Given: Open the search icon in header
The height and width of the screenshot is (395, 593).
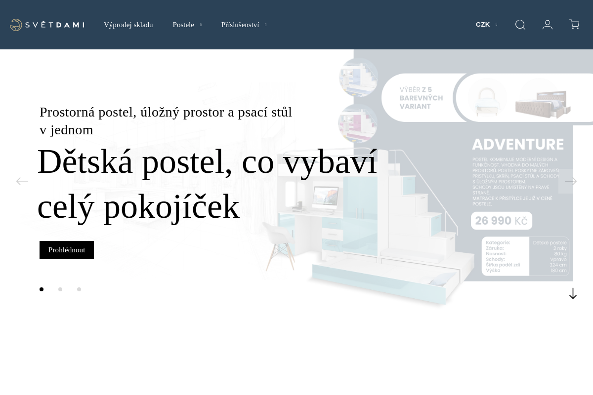Looking at the screenshot, I should point(520,25).
